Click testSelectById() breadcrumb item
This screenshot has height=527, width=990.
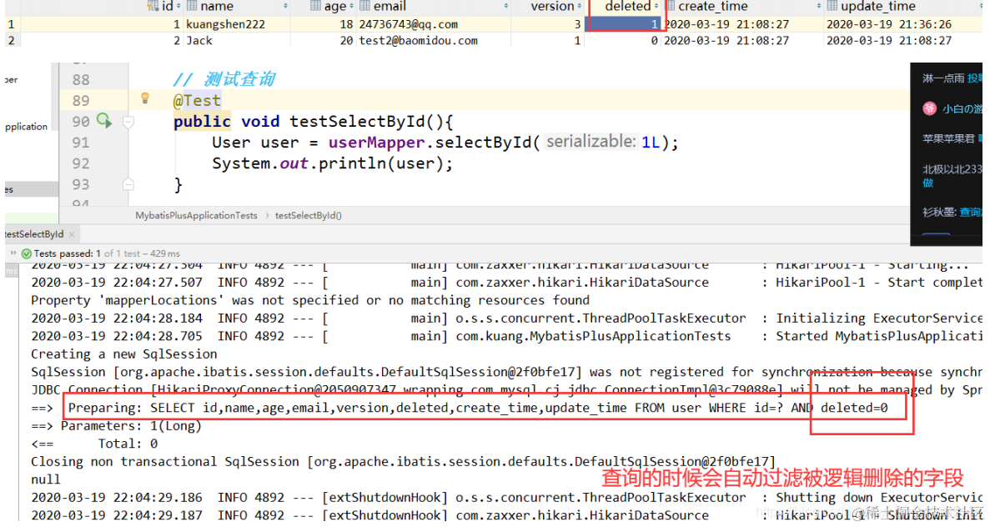[x=308, y=216]
